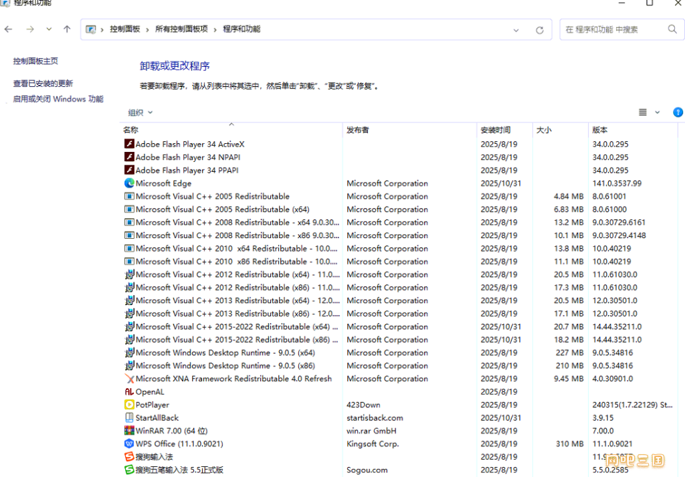Image resolution: width=685 pixels, height=477 pixels.
Task: Click the Visual C++ 2010 x86 Redistributable icon
Action: tap(129, 261)
